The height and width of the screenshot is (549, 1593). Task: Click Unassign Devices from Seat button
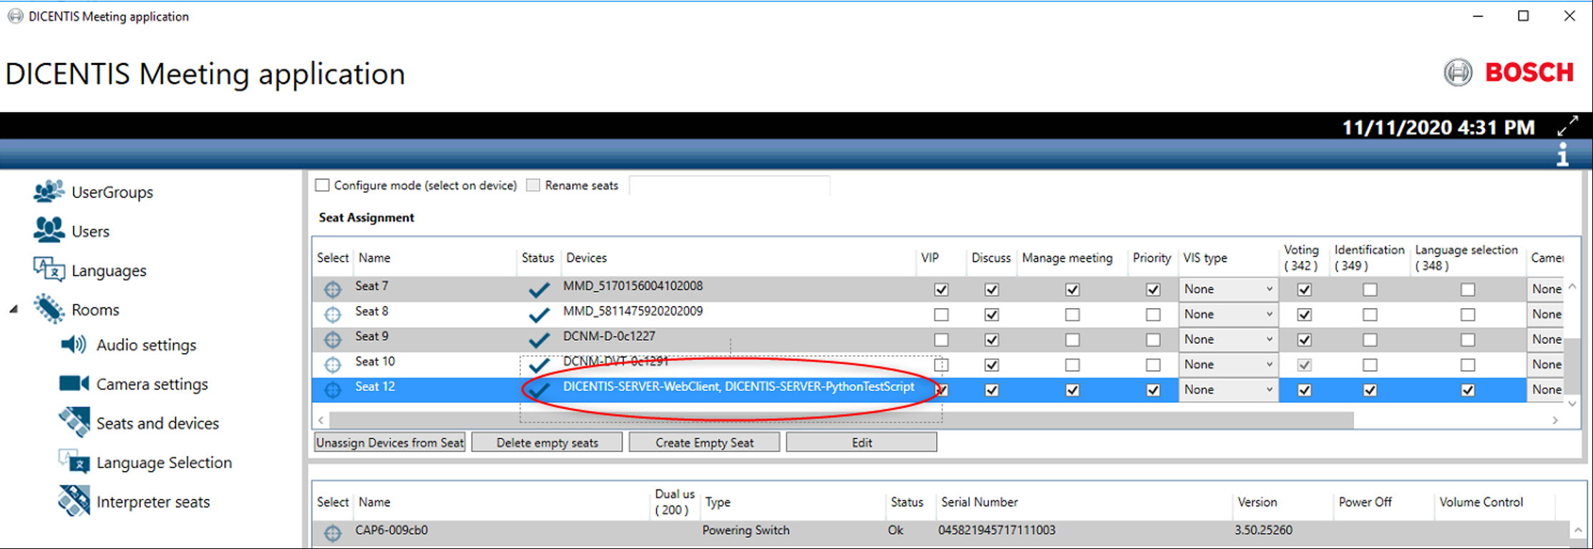click(390, 442)
